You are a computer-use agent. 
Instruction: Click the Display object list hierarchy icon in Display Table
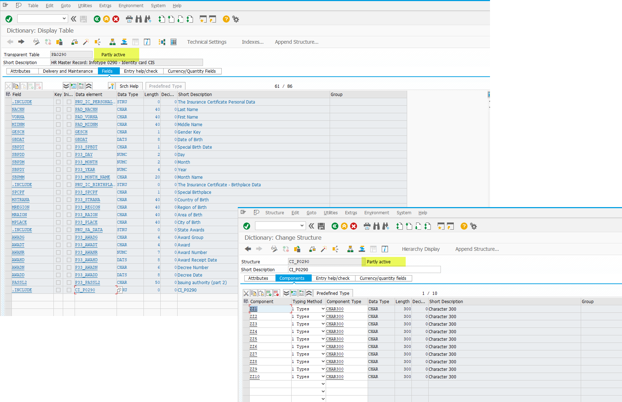pos(113,42)
